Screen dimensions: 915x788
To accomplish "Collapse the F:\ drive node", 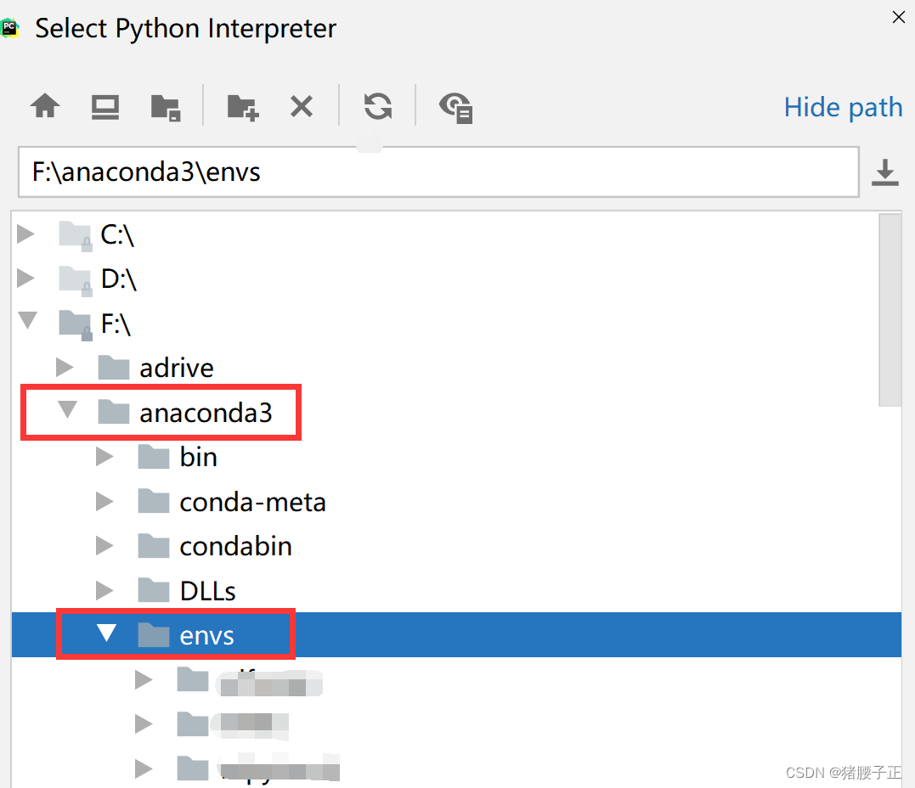I will coord(27,320).
